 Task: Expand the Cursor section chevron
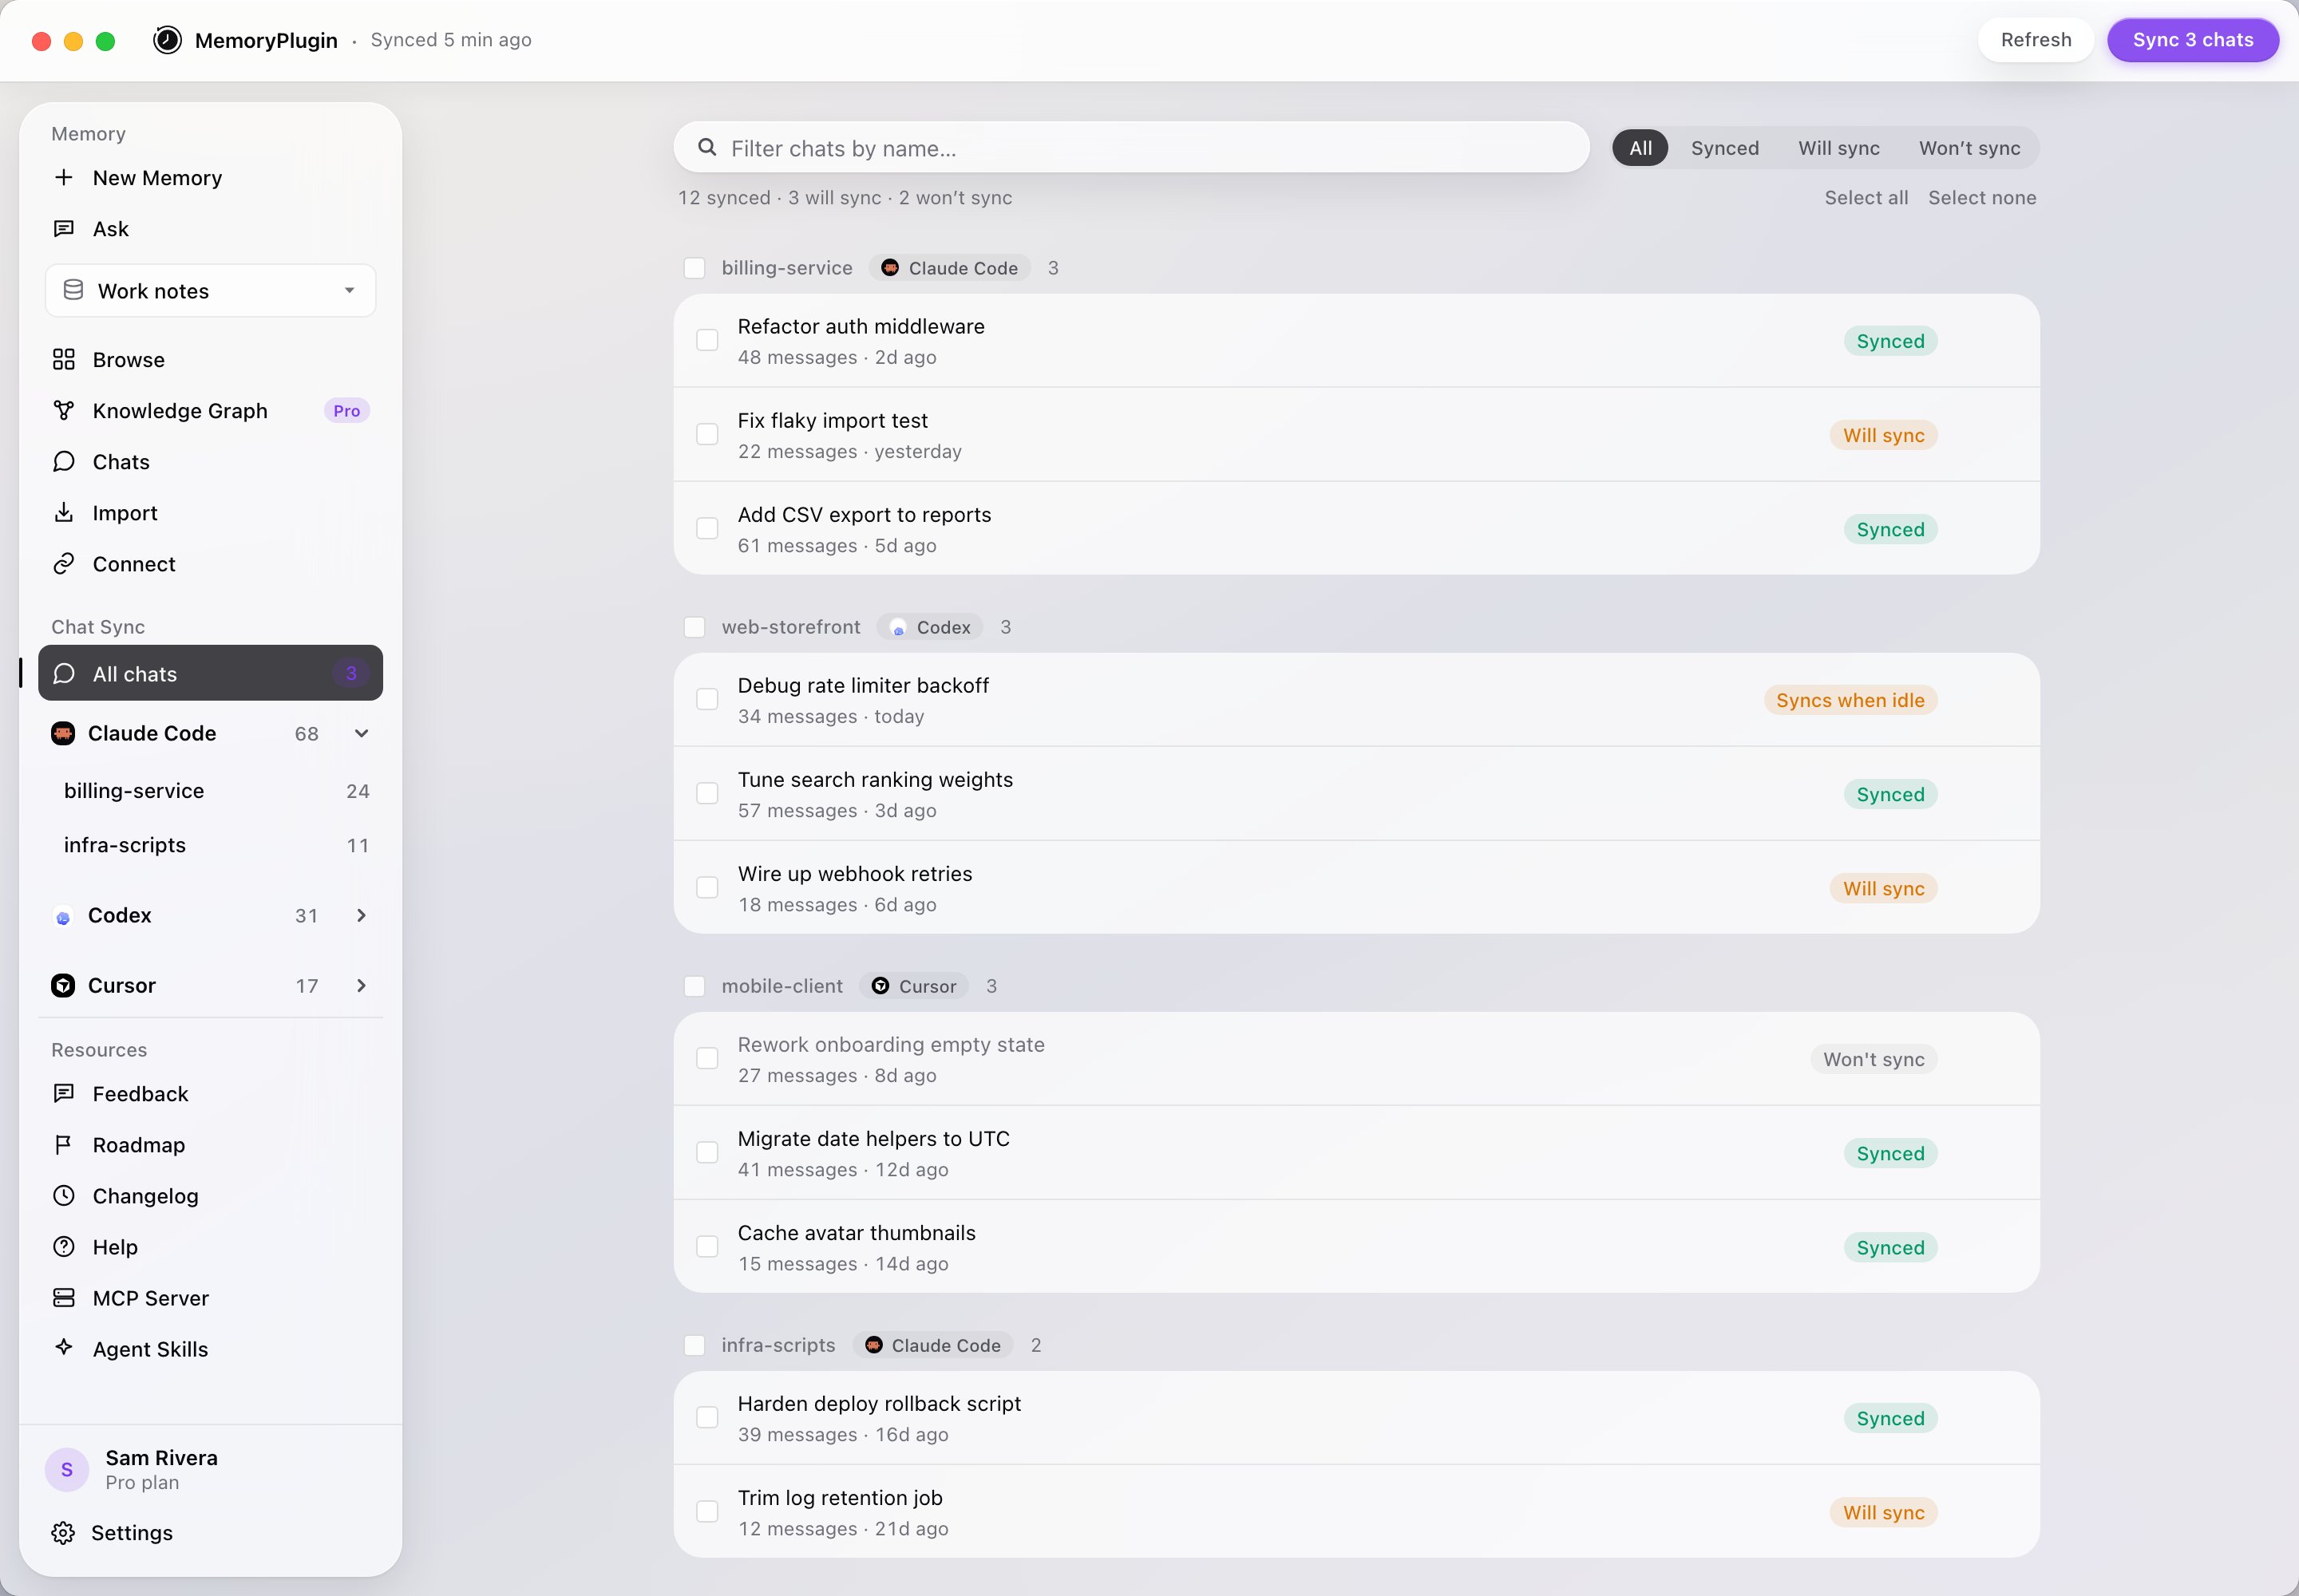361,985
